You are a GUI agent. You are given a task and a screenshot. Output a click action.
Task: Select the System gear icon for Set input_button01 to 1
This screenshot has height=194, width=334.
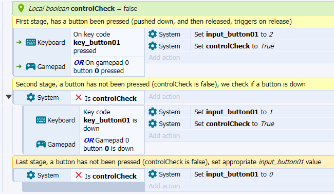[153, 112]
